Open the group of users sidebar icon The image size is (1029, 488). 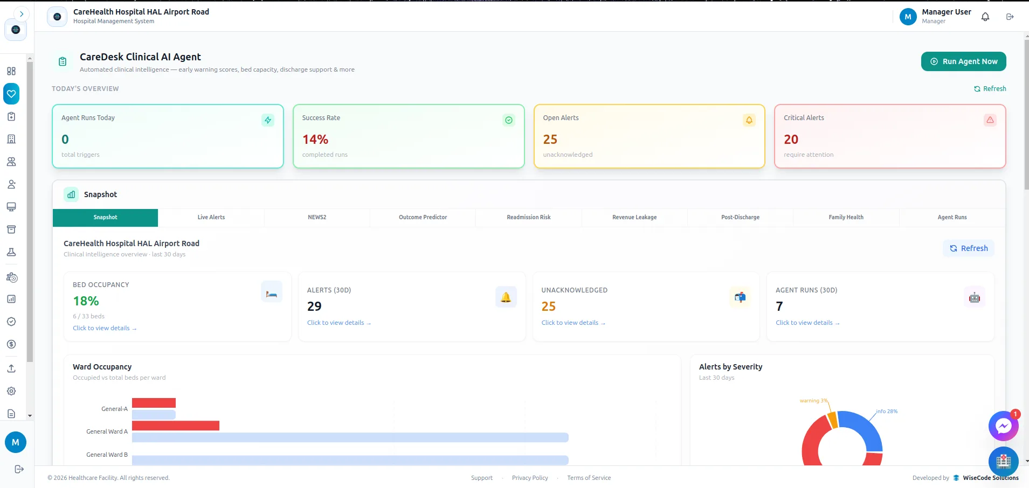point(11,162)
